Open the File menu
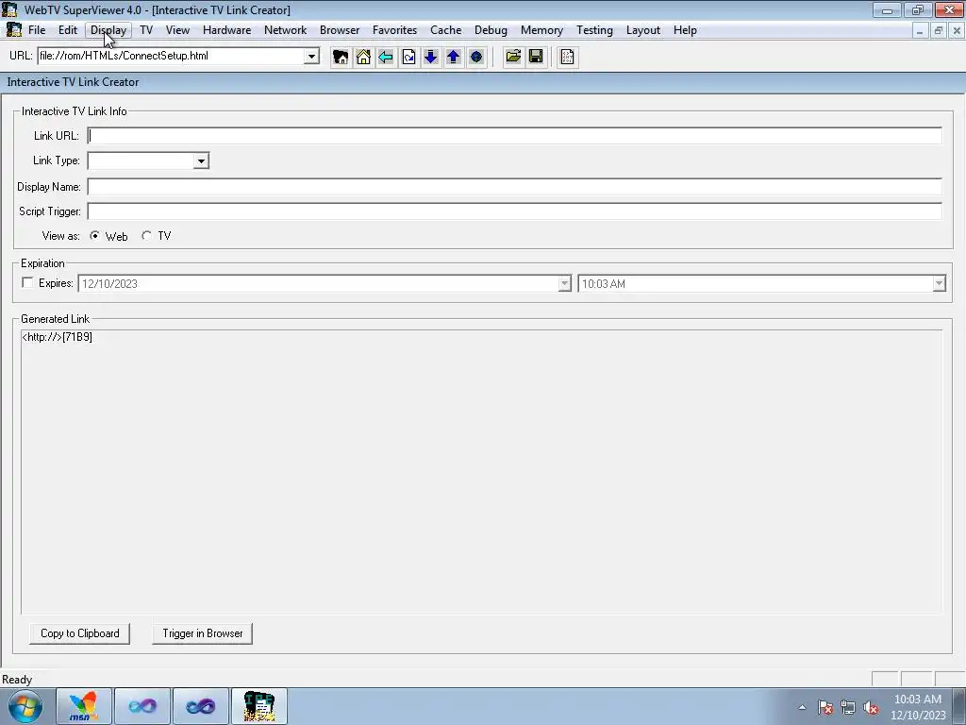 pyautogui.click(x=37, y=30)
